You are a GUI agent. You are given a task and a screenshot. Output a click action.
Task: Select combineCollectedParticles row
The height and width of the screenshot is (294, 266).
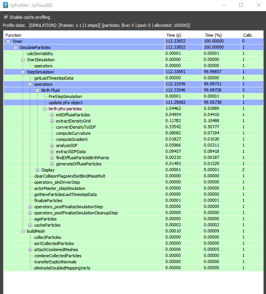133,256
